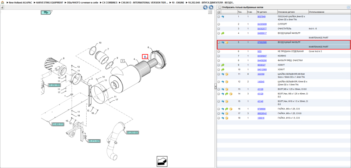Viewport: 351px width, 168px height.
Task: Add КОЛЕНО row using its plus icon
Action: pos(219,56)
